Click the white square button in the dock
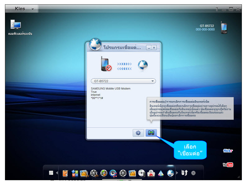The height and width of the screenshot is (186, 249). 51,173
